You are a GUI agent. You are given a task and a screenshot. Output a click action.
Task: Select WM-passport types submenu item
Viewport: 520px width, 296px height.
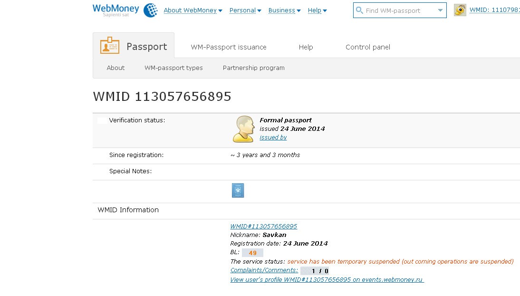tap(173, 68)
